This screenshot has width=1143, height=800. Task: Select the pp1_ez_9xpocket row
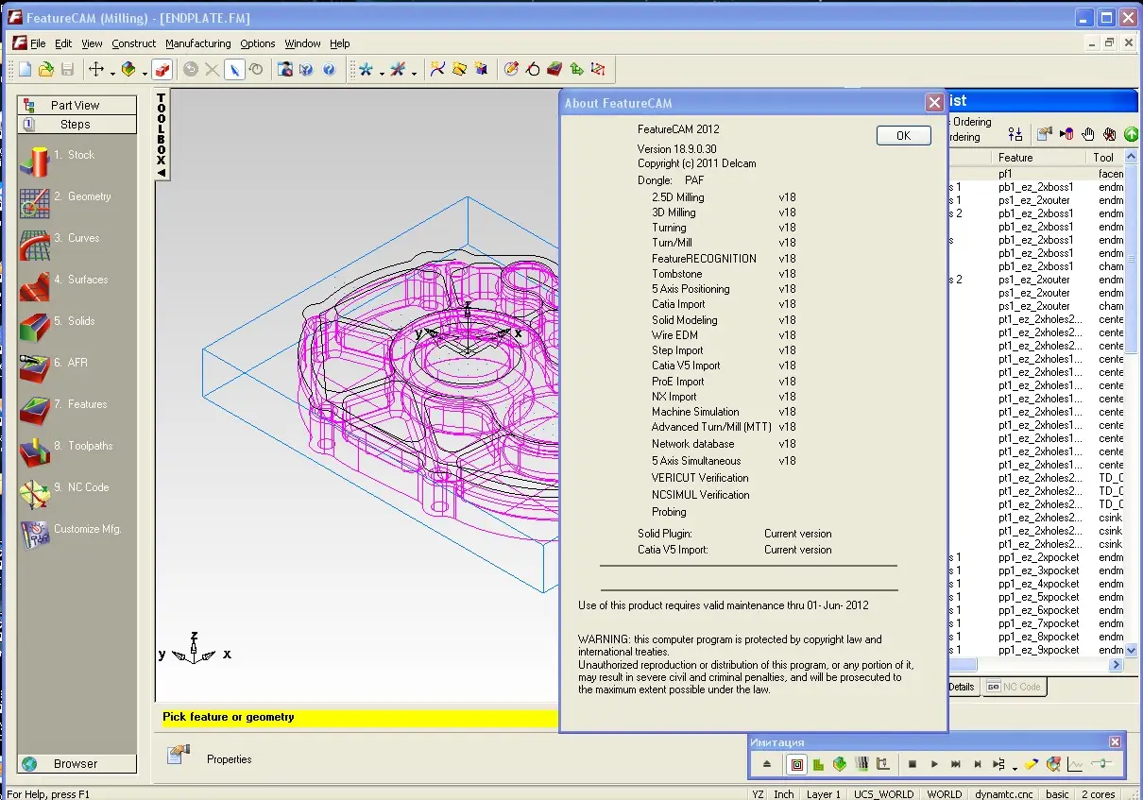tap(1035, 650)
